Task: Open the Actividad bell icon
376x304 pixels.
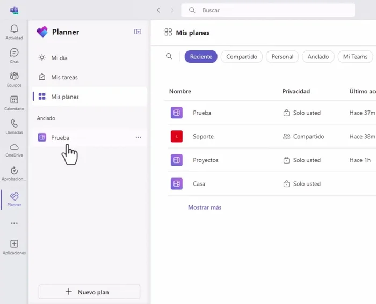Action: pos(14,32)
